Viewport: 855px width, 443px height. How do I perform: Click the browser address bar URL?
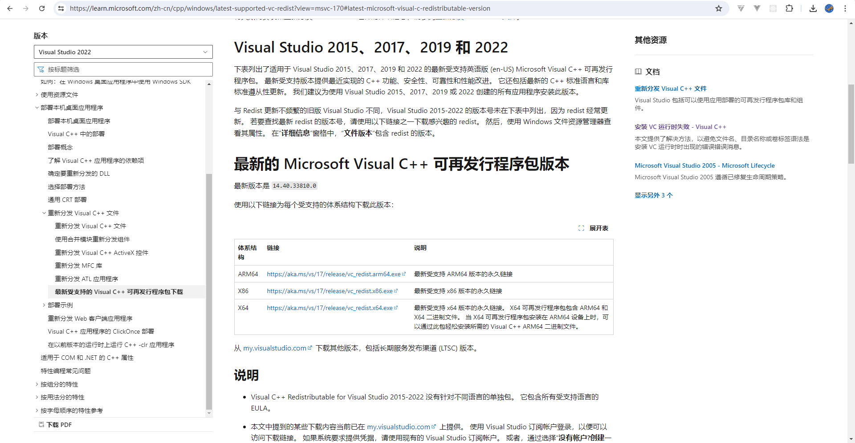click(280, 8)
